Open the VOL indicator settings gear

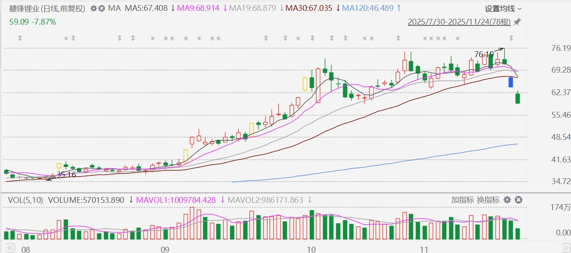point(507,200)
